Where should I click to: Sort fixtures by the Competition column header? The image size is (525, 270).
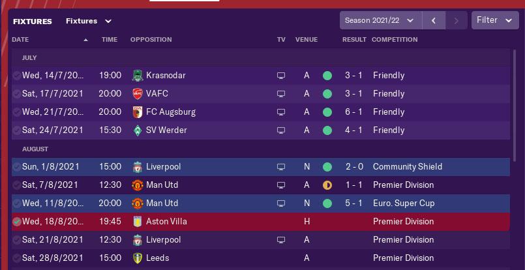(395, 40)
